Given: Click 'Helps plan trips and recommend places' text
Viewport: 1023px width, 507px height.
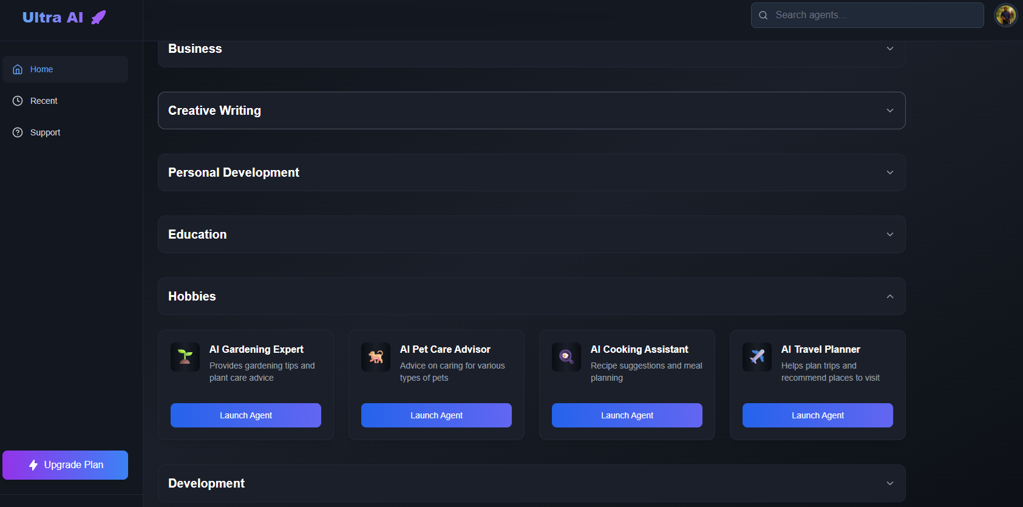Looking at the screenshot, I should 831,372.
